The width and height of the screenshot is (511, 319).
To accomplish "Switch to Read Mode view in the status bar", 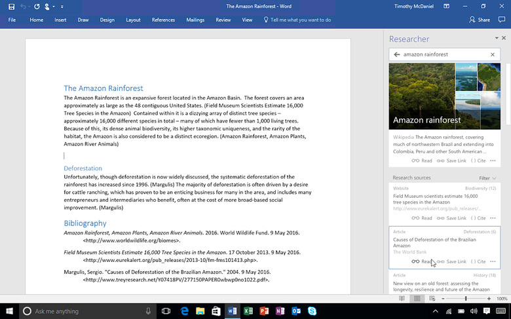I will click(402, 299).
